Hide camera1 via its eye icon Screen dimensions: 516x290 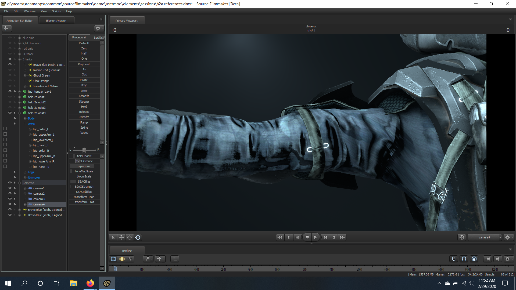tap(10, 188)
